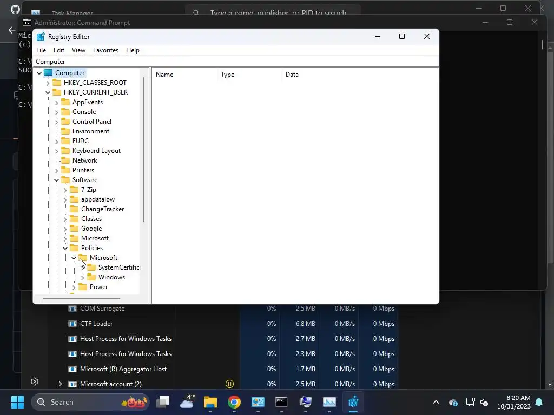554x415 pixels.
Task: Switch to Command Prompt taskbar icon
Action: 281,402
